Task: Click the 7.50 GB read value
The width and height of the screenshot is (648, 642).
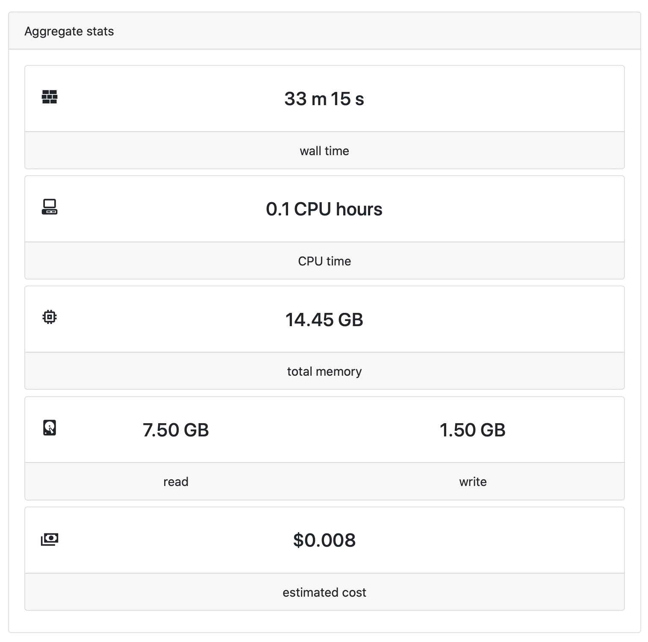Action: pyautogui.click(x=176, y=430)
